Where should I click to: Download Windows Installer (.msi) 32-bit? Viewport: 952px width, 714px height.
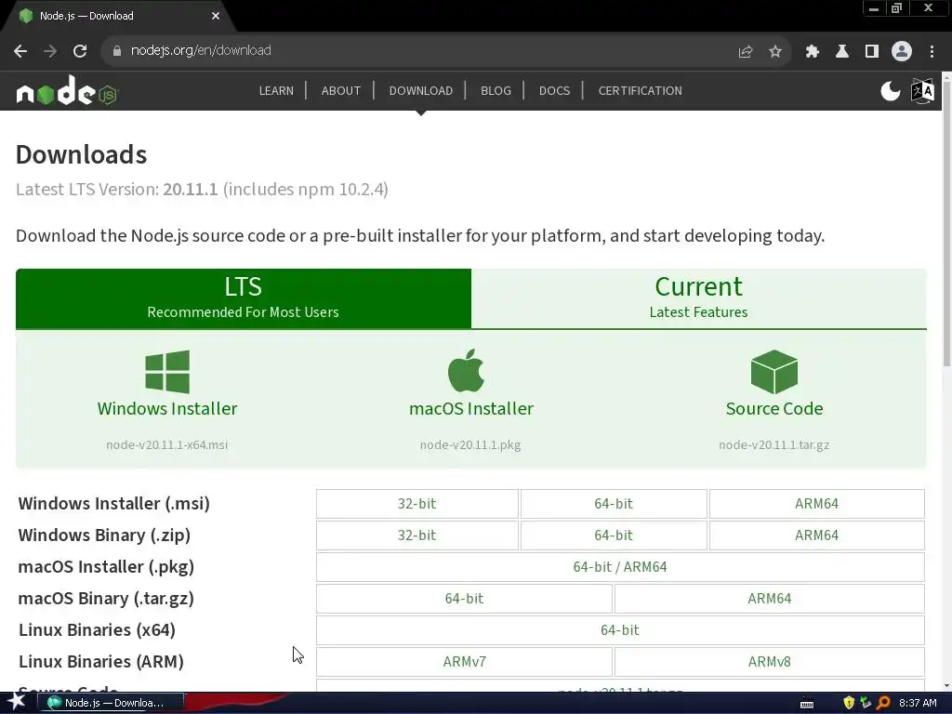(417, 503)
